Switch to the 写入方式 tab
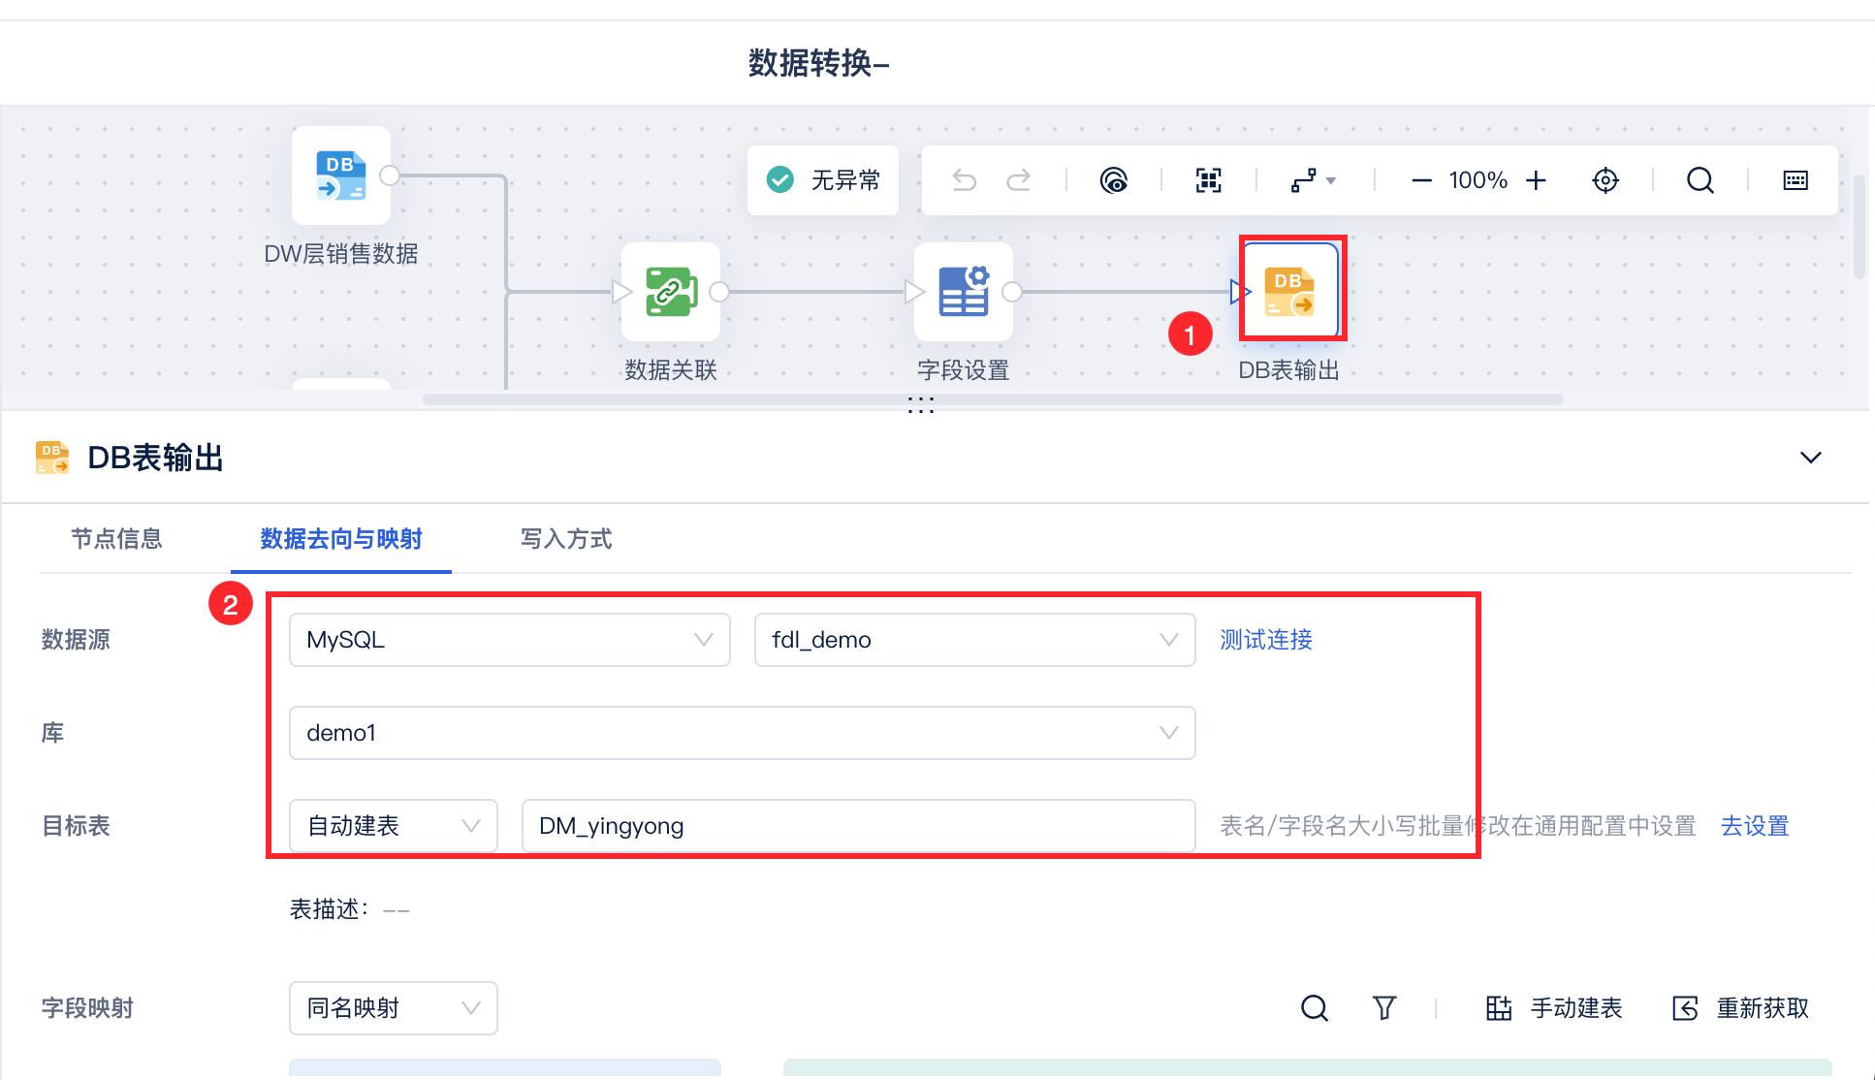The height and width of the screenshot is (1080, 1875). point(566,539)
